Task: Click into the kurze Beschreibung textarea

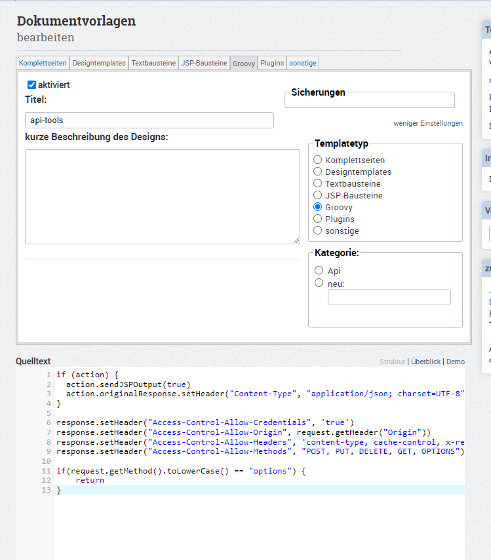Action: [x=162, y=196]
